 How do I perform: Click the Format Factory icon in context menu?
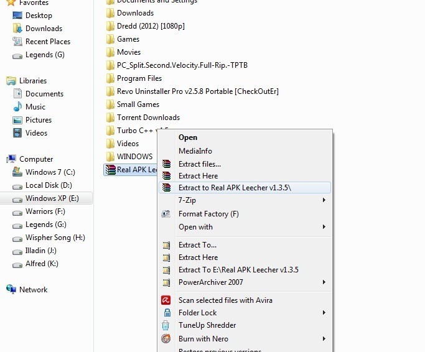pos(166,214)
